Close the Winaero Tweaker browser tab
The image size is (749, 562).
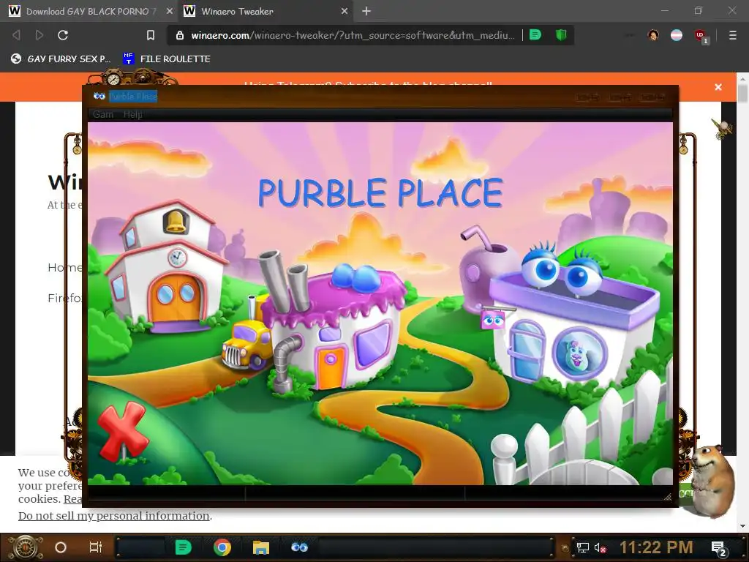pyautogui.click(x=345, y=11)
